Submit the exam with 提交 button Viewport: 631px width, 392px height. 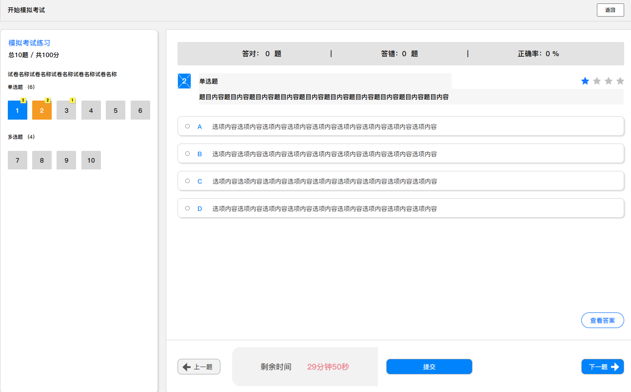[x=429, y=367]
